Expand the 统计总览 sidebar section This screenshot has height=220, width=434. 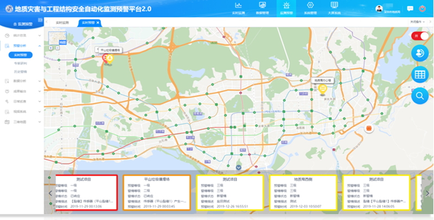[40, 35]
